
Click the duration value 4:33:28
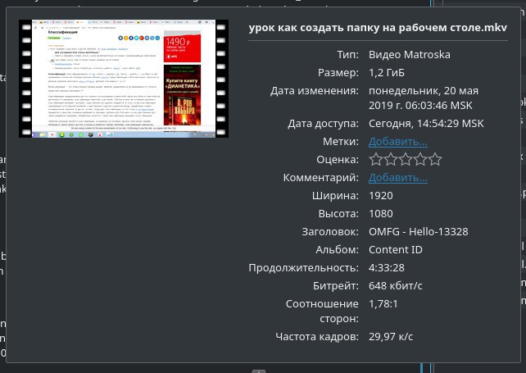point(387,268)
